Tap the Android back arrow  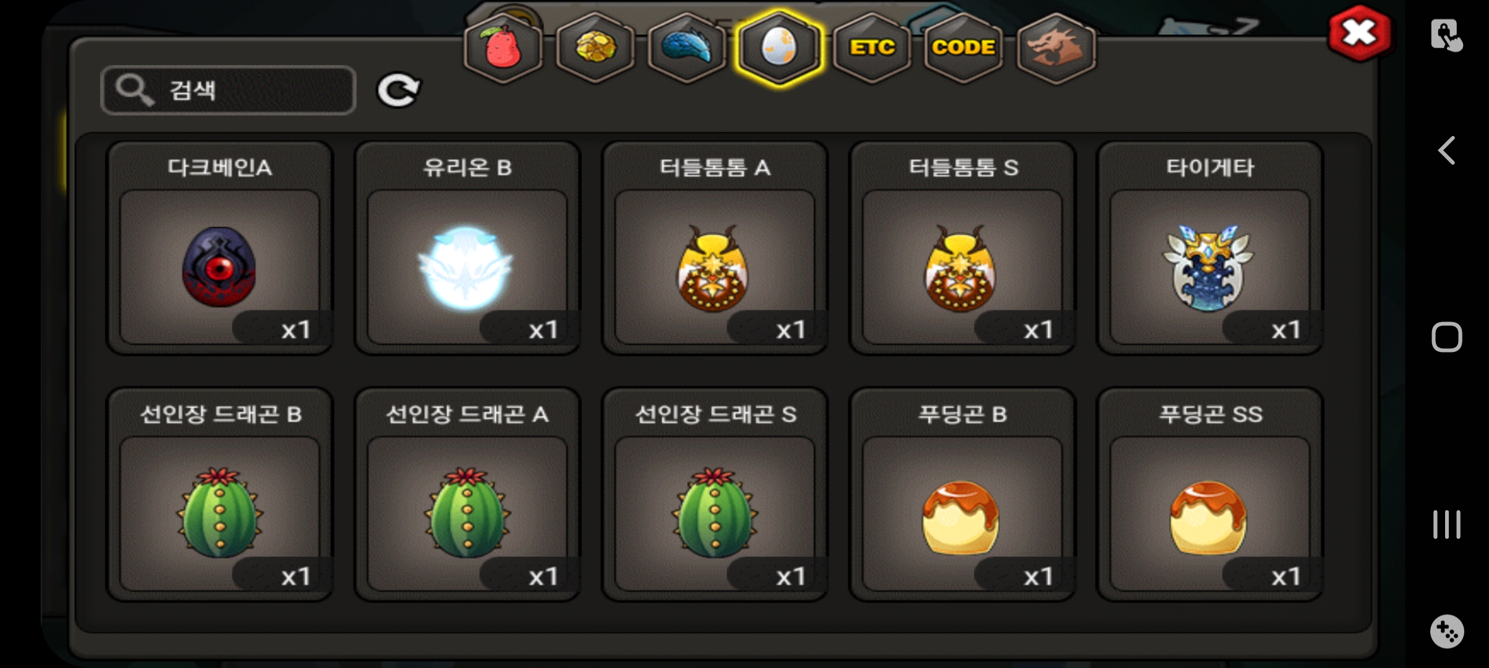click(1447, 150)
